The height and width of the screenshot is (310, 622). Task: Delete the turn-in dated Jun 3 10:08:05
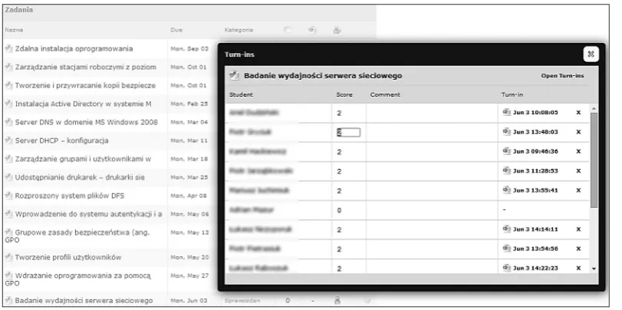[578, 112]
